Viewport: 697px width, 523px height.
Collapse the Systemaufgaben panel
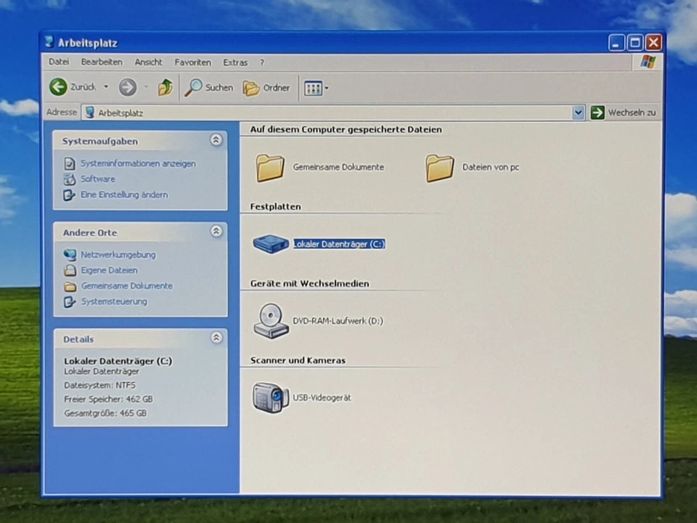point(216,140)
